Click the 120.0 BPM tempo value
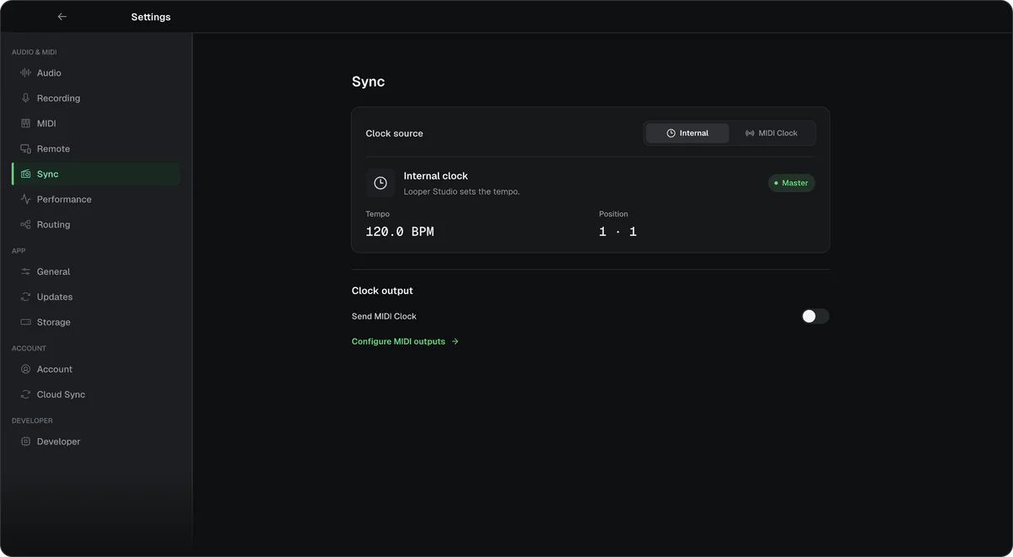1013x557 pixels. click(400, 232)
